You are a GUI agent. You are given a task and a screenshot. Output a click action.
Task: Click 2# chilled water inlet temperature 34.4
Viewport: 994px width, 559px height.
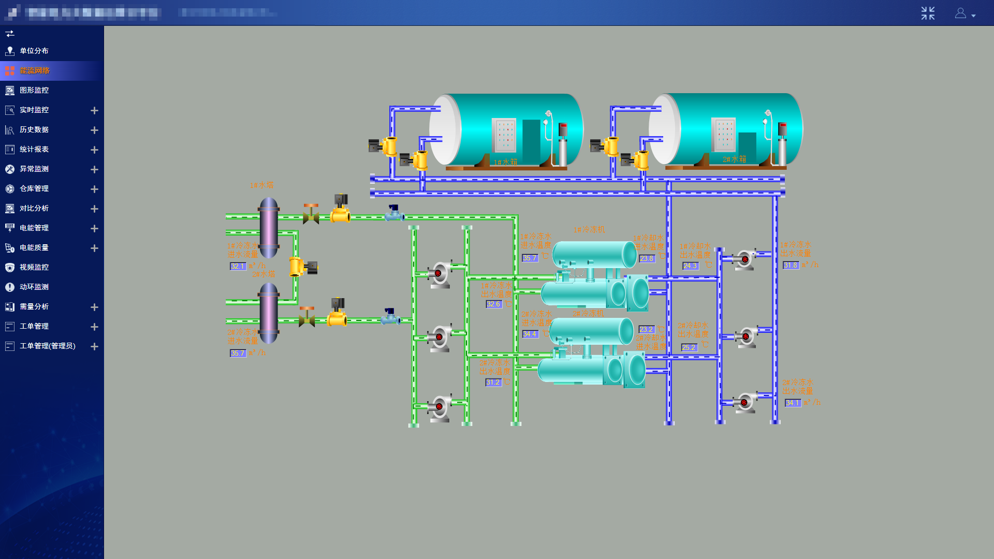(530, 334)
